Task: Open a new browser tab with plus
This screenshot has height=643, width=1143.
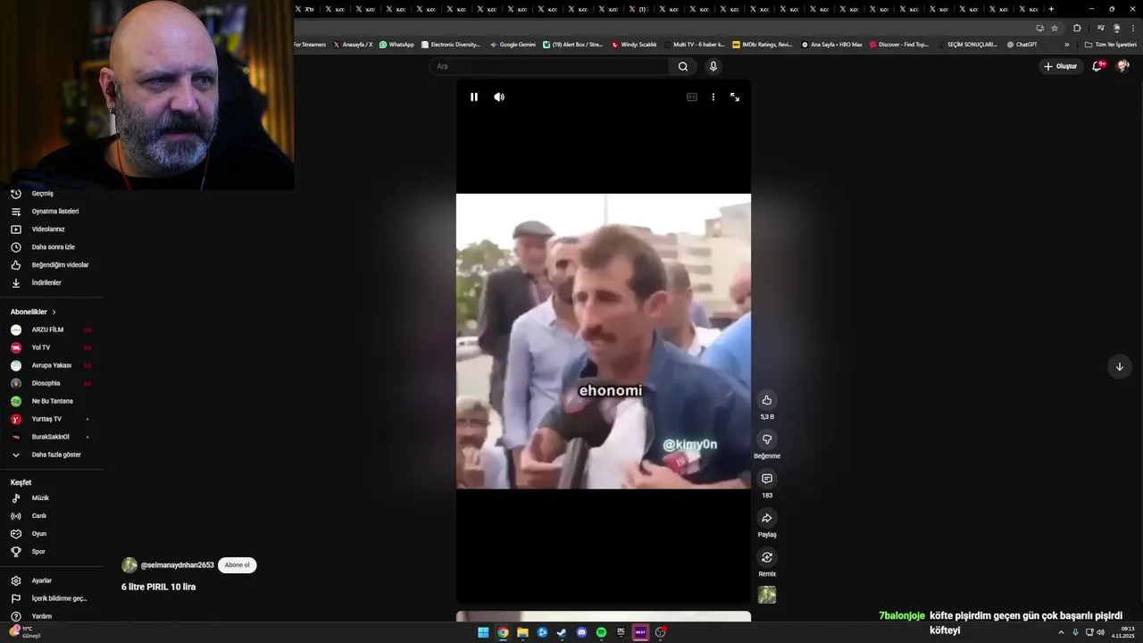Action: (x=1051, y=9)
